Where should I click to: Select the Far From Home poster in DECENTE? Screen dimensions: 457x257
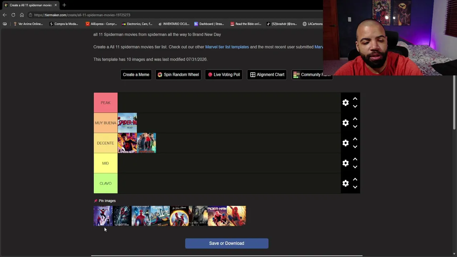point(146,143)
